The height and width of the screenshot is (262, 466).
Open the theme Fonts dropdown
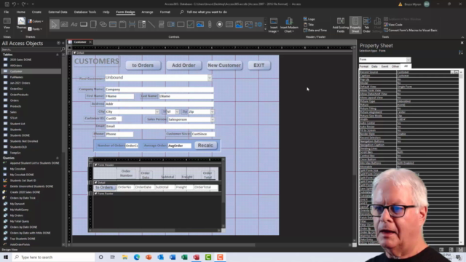(35, 29)
